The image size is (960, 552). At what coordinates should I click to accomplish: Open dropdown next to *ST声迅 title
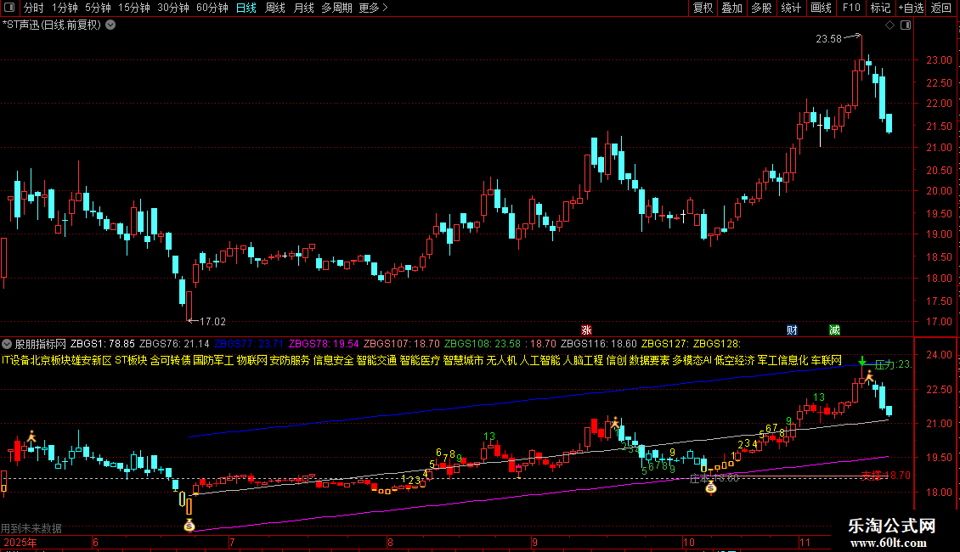point(110,25)
